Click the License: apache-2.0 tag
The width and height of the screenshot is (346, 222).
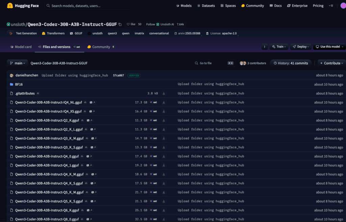pos(221,33)
